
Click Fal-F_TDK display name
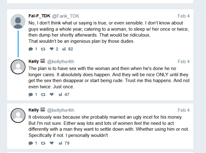[39, 16]
